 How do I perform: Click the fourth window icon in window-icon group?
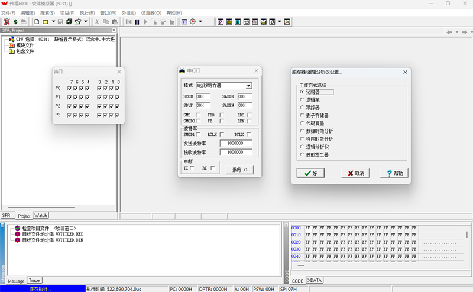pos(247,22)
